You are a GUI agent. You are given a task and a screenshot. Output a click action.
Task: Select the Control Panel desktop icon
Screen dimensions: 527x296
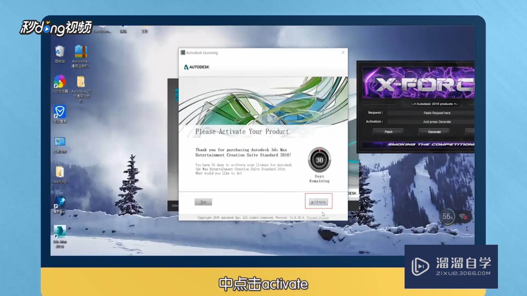coord(60,145)
